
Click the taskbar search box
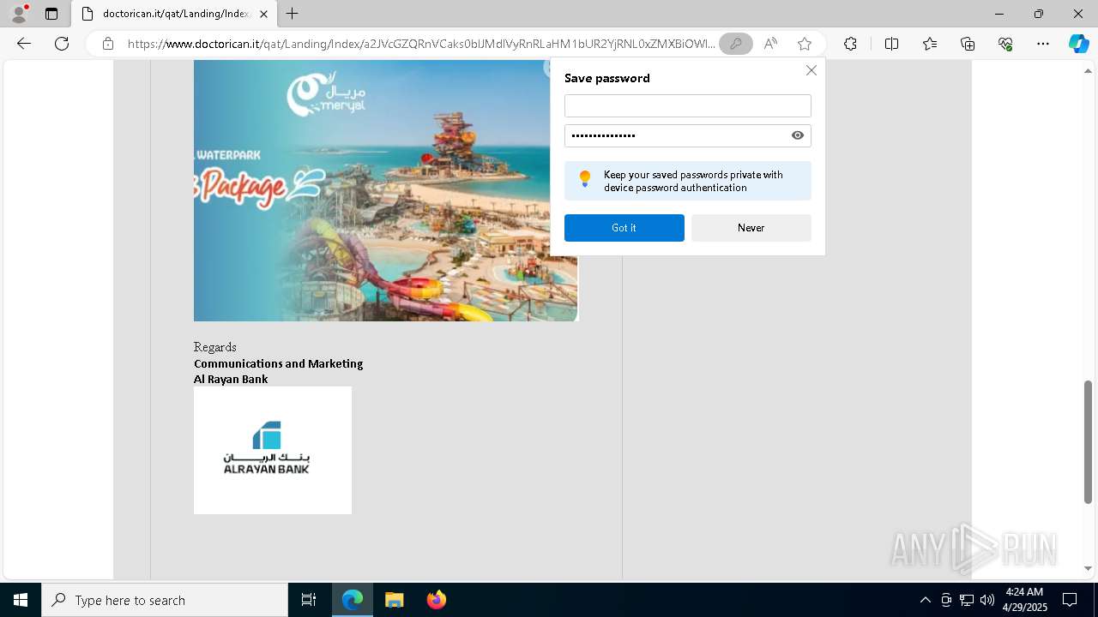165,600
